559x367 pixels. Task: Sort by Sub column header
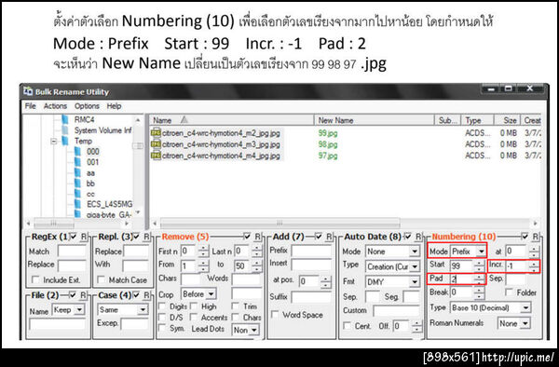coord(448,120)
